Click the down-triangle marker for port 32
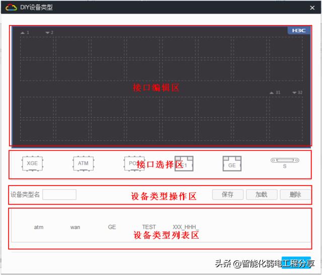This screenshot has width=322, height=275. [294, 93]
